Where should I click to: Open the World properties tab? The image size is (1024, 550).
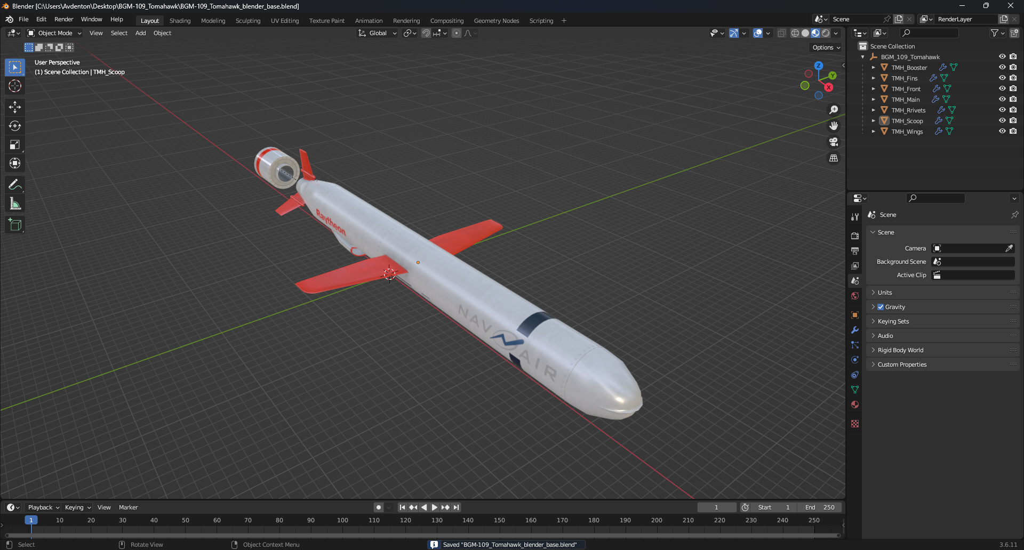(x=855, y=296)
